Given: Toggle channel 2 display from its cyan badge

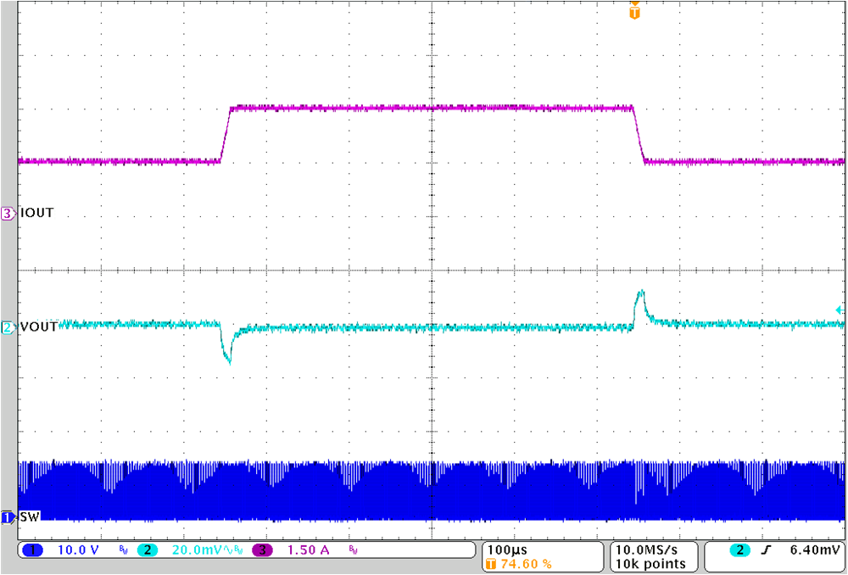Looking at the screenshot, I should pyautogui.click(x=149, y=550).
